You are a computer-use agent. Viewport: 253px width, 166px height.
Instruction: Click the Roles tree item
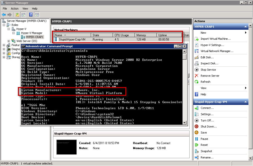click(15, 25)
